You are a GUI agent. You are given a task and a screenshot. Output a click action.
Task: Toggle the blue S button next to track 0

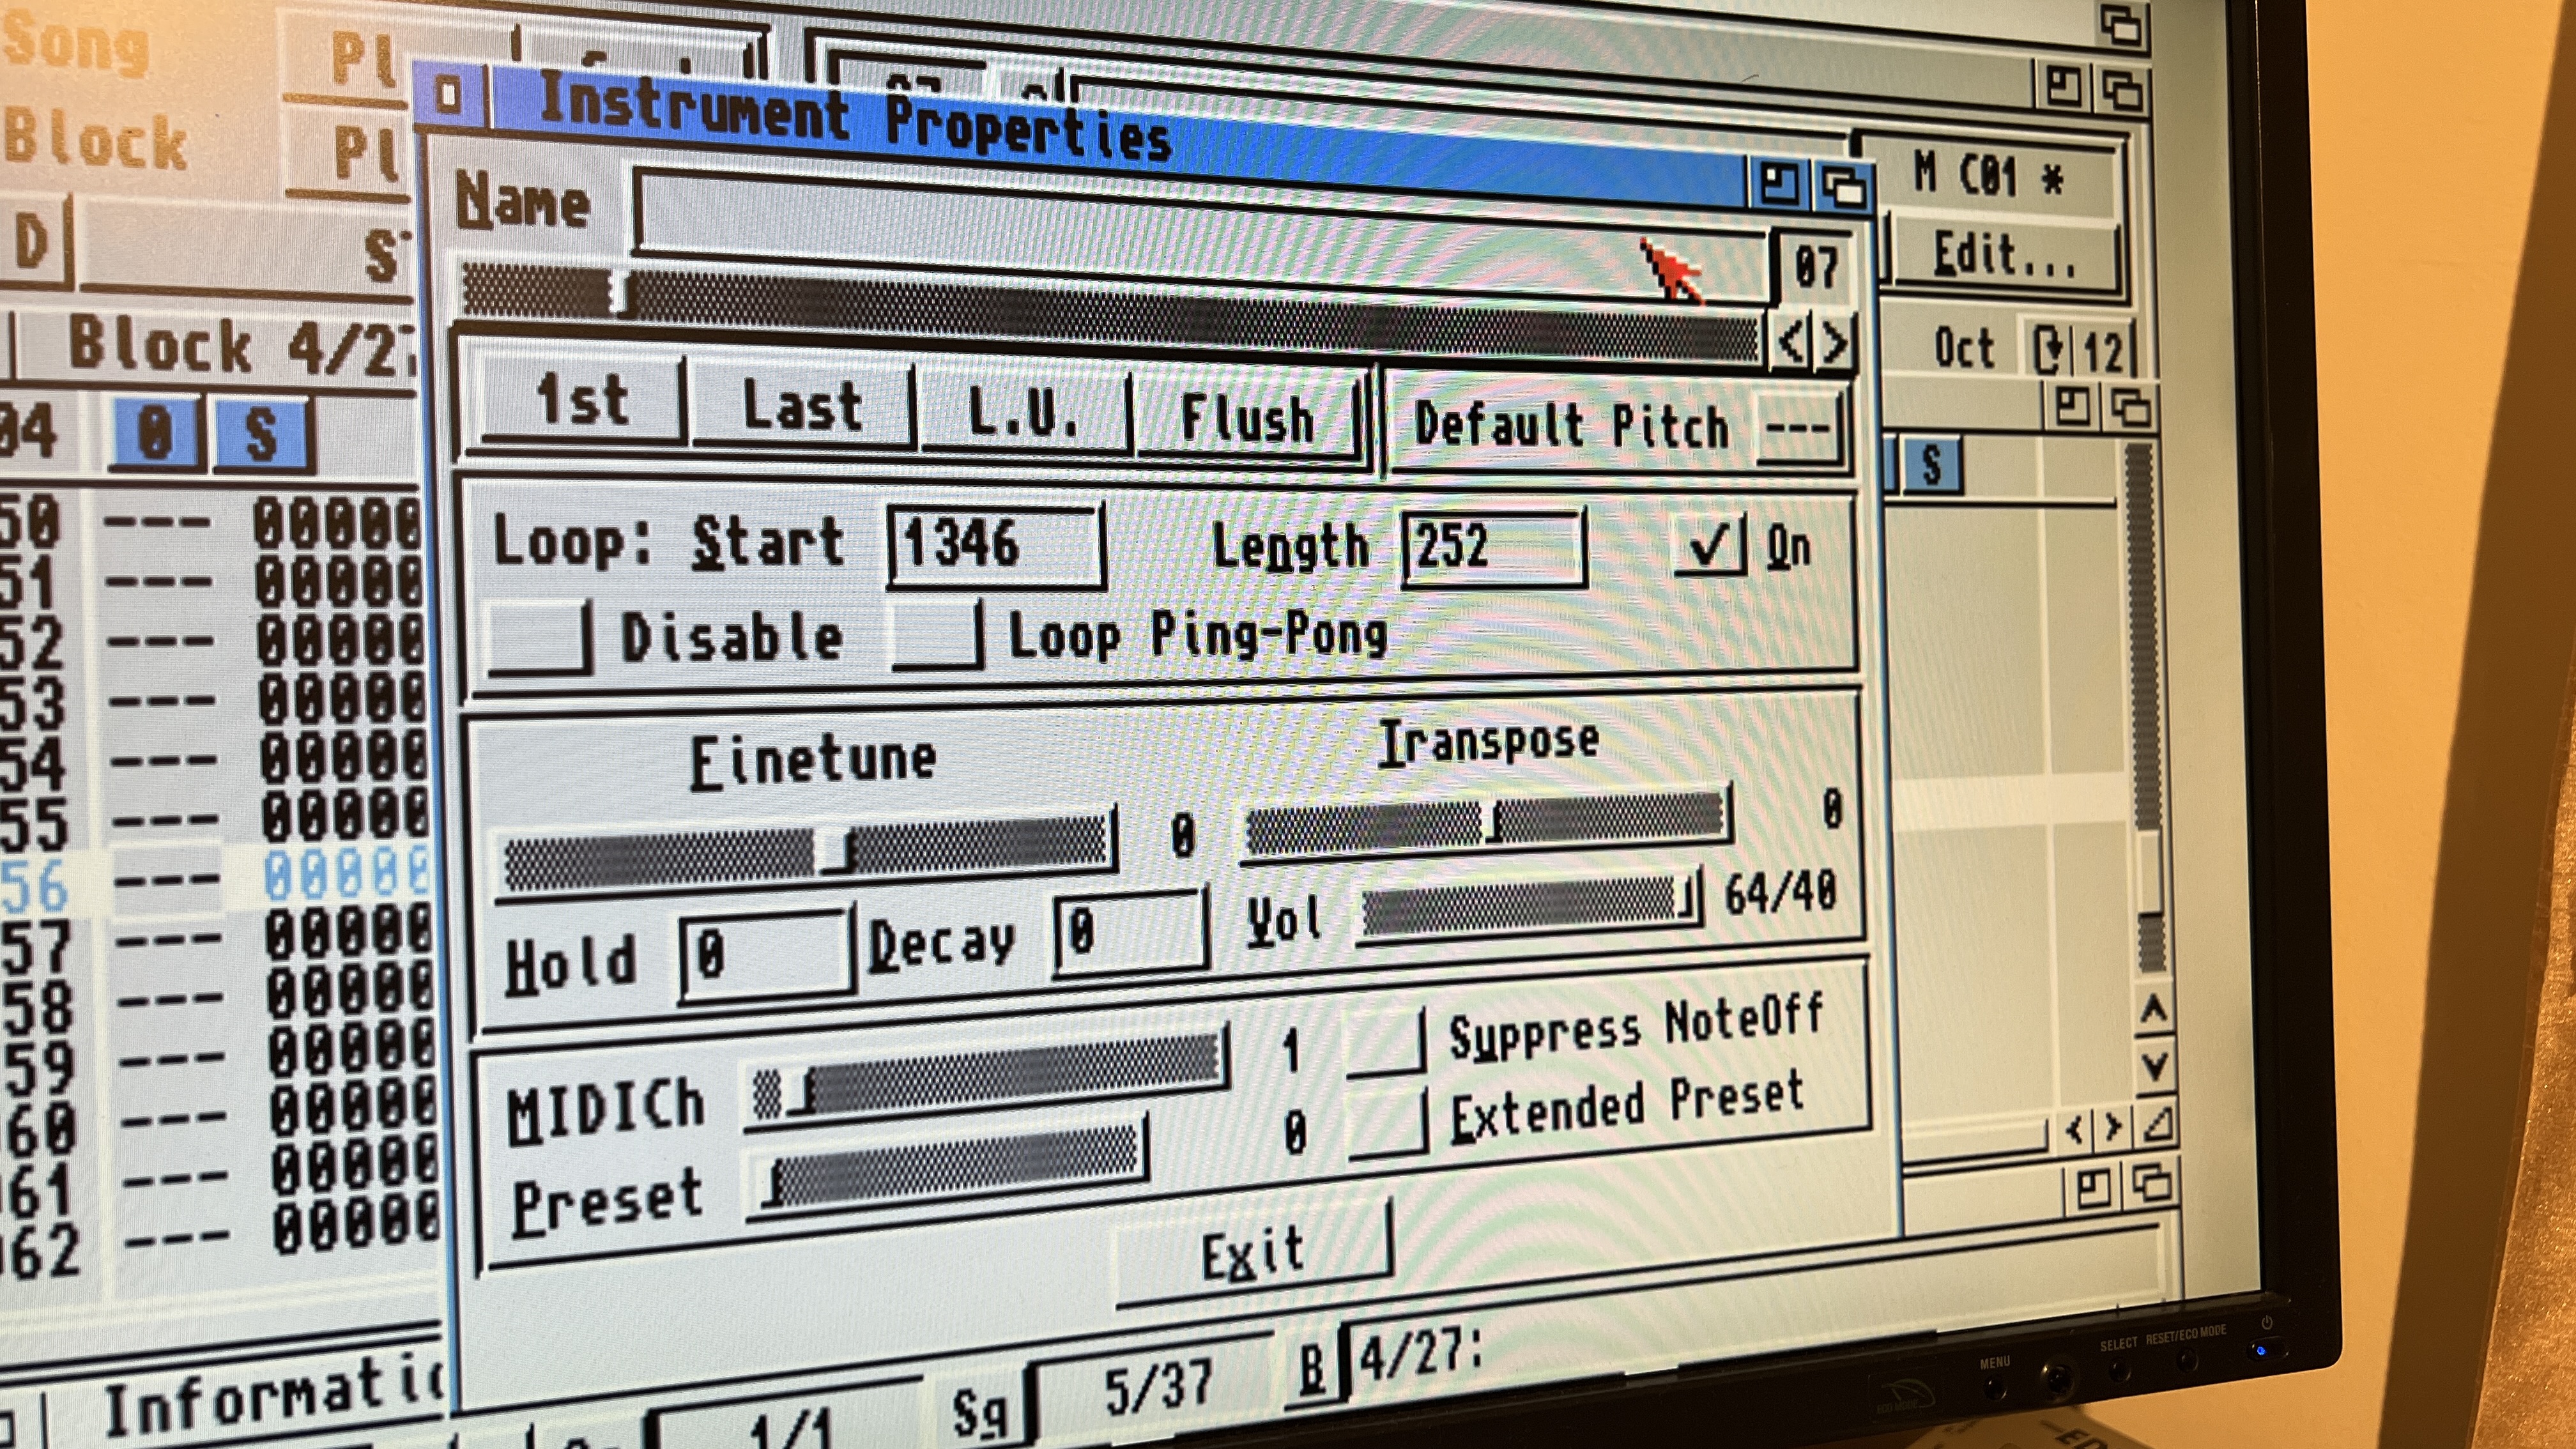tap(262, 436)
